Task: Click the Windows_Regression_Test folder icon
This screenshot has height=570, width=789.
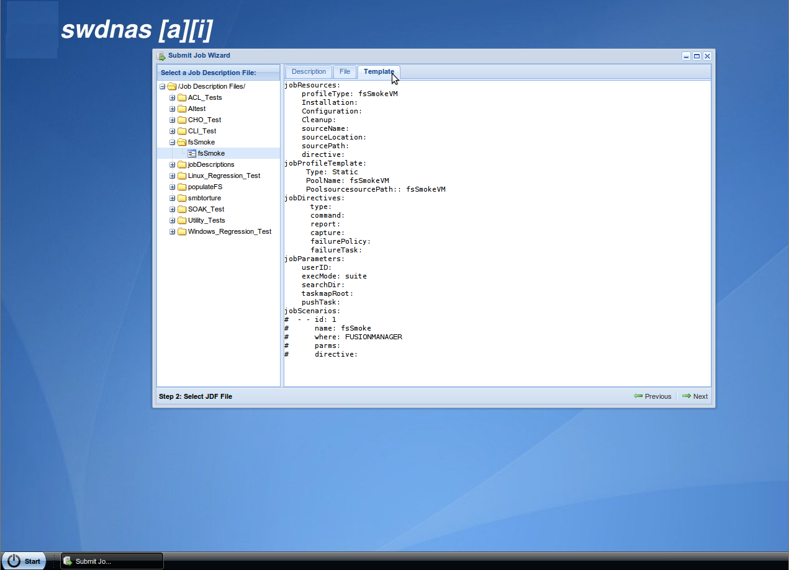Action: pos(182,231)
